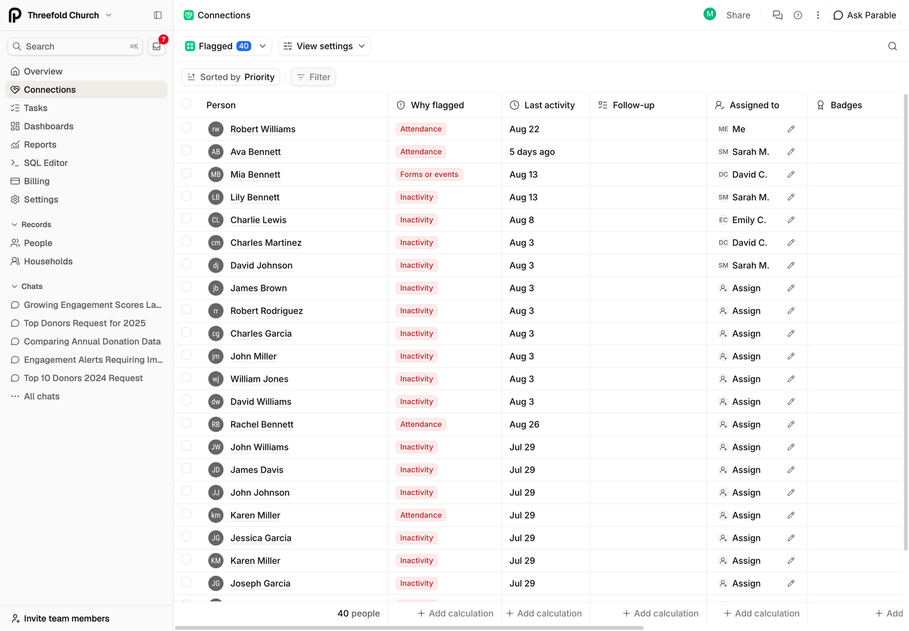
Task: Click edit pencil in Charlie Lewis row
Action: (791, 220)
